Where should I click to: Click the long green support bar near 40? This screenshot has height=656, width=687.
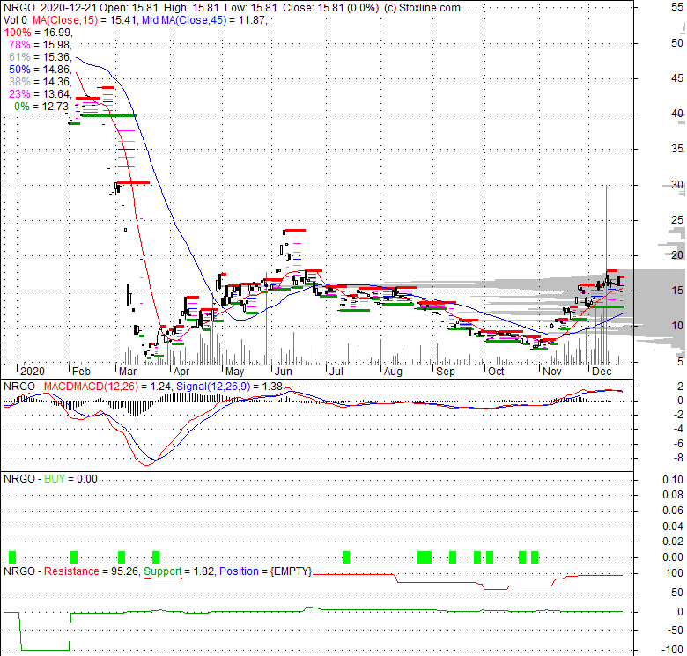coord(108,115)
